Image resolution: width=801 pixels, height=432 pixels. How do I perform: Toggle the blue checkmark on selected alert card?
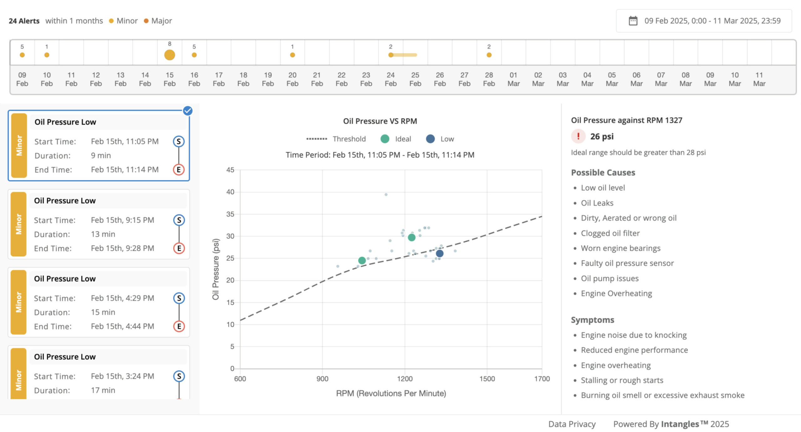pyautogui.click(x=188, y=111)
